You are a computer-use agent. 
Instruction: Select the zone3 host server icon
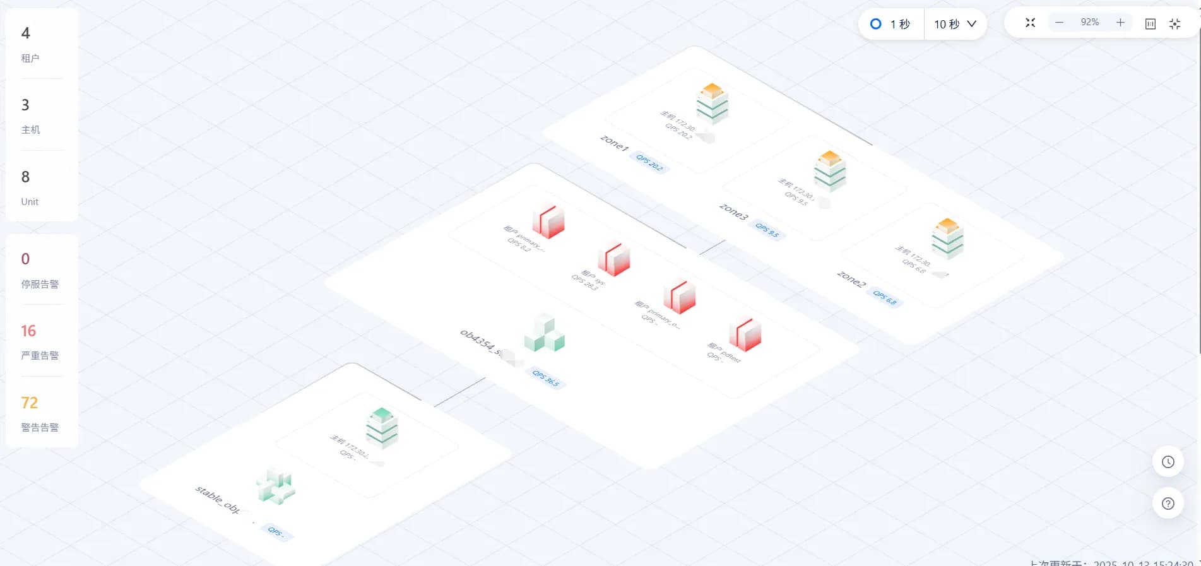[829, 171]
